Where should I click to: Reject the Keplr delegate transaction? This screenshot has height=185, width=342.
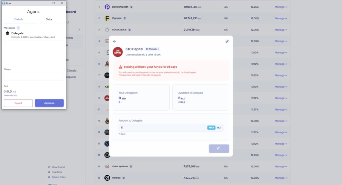pyautogui.click(x=18, y=103)
